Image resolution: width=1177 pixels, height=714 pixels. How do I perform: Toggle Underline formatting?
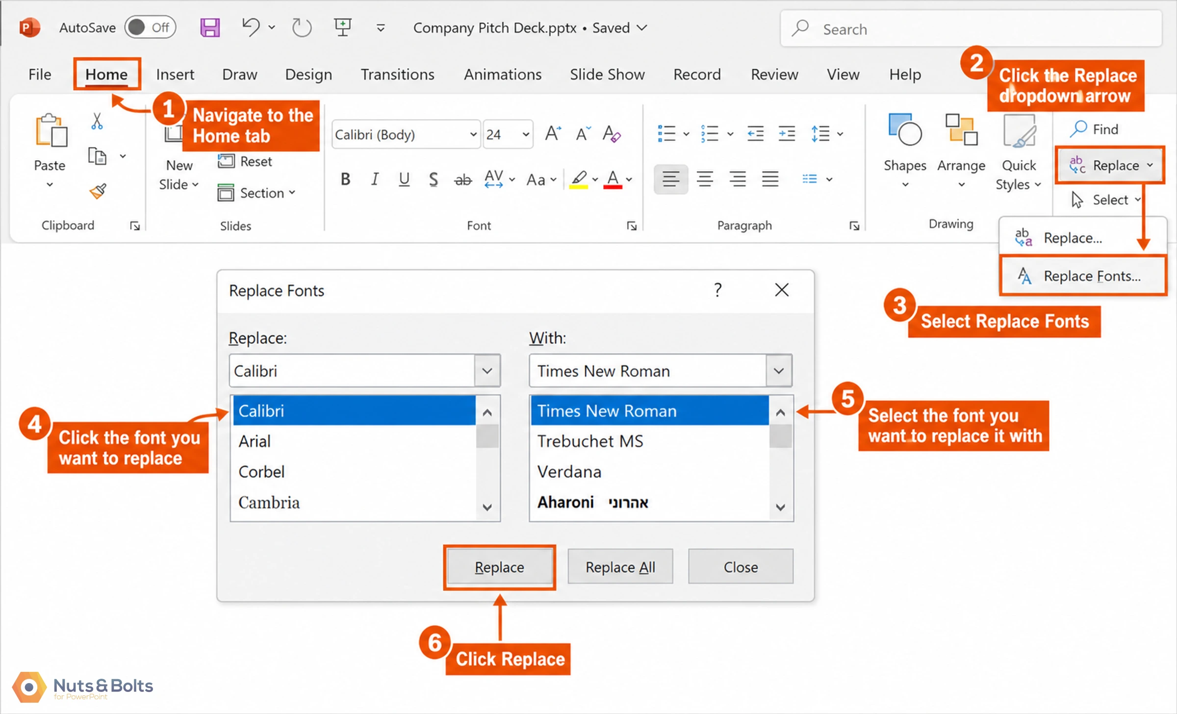pos(404,179)
